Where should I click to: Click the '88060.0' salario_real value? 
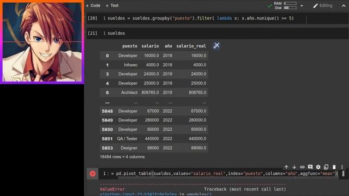[198, 148]
